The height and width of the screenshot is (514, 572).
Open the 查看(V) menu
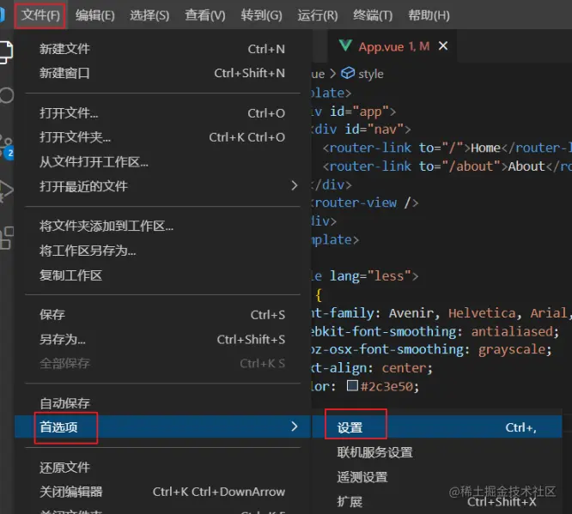pos(204,15)
